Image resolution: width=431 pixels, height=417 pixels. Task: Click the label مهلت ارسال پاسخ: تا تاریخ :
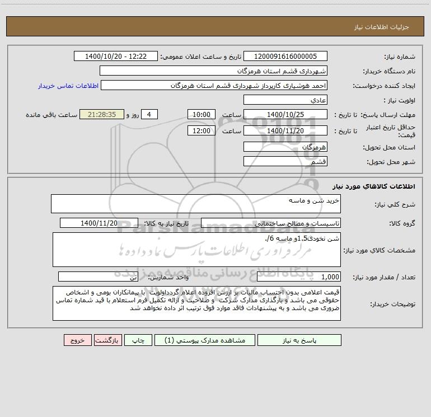pyautogui.click(x=374, y=115)
